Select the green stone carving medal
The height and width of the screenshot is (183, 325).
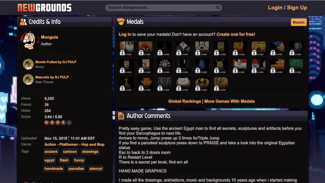[296, 66]
